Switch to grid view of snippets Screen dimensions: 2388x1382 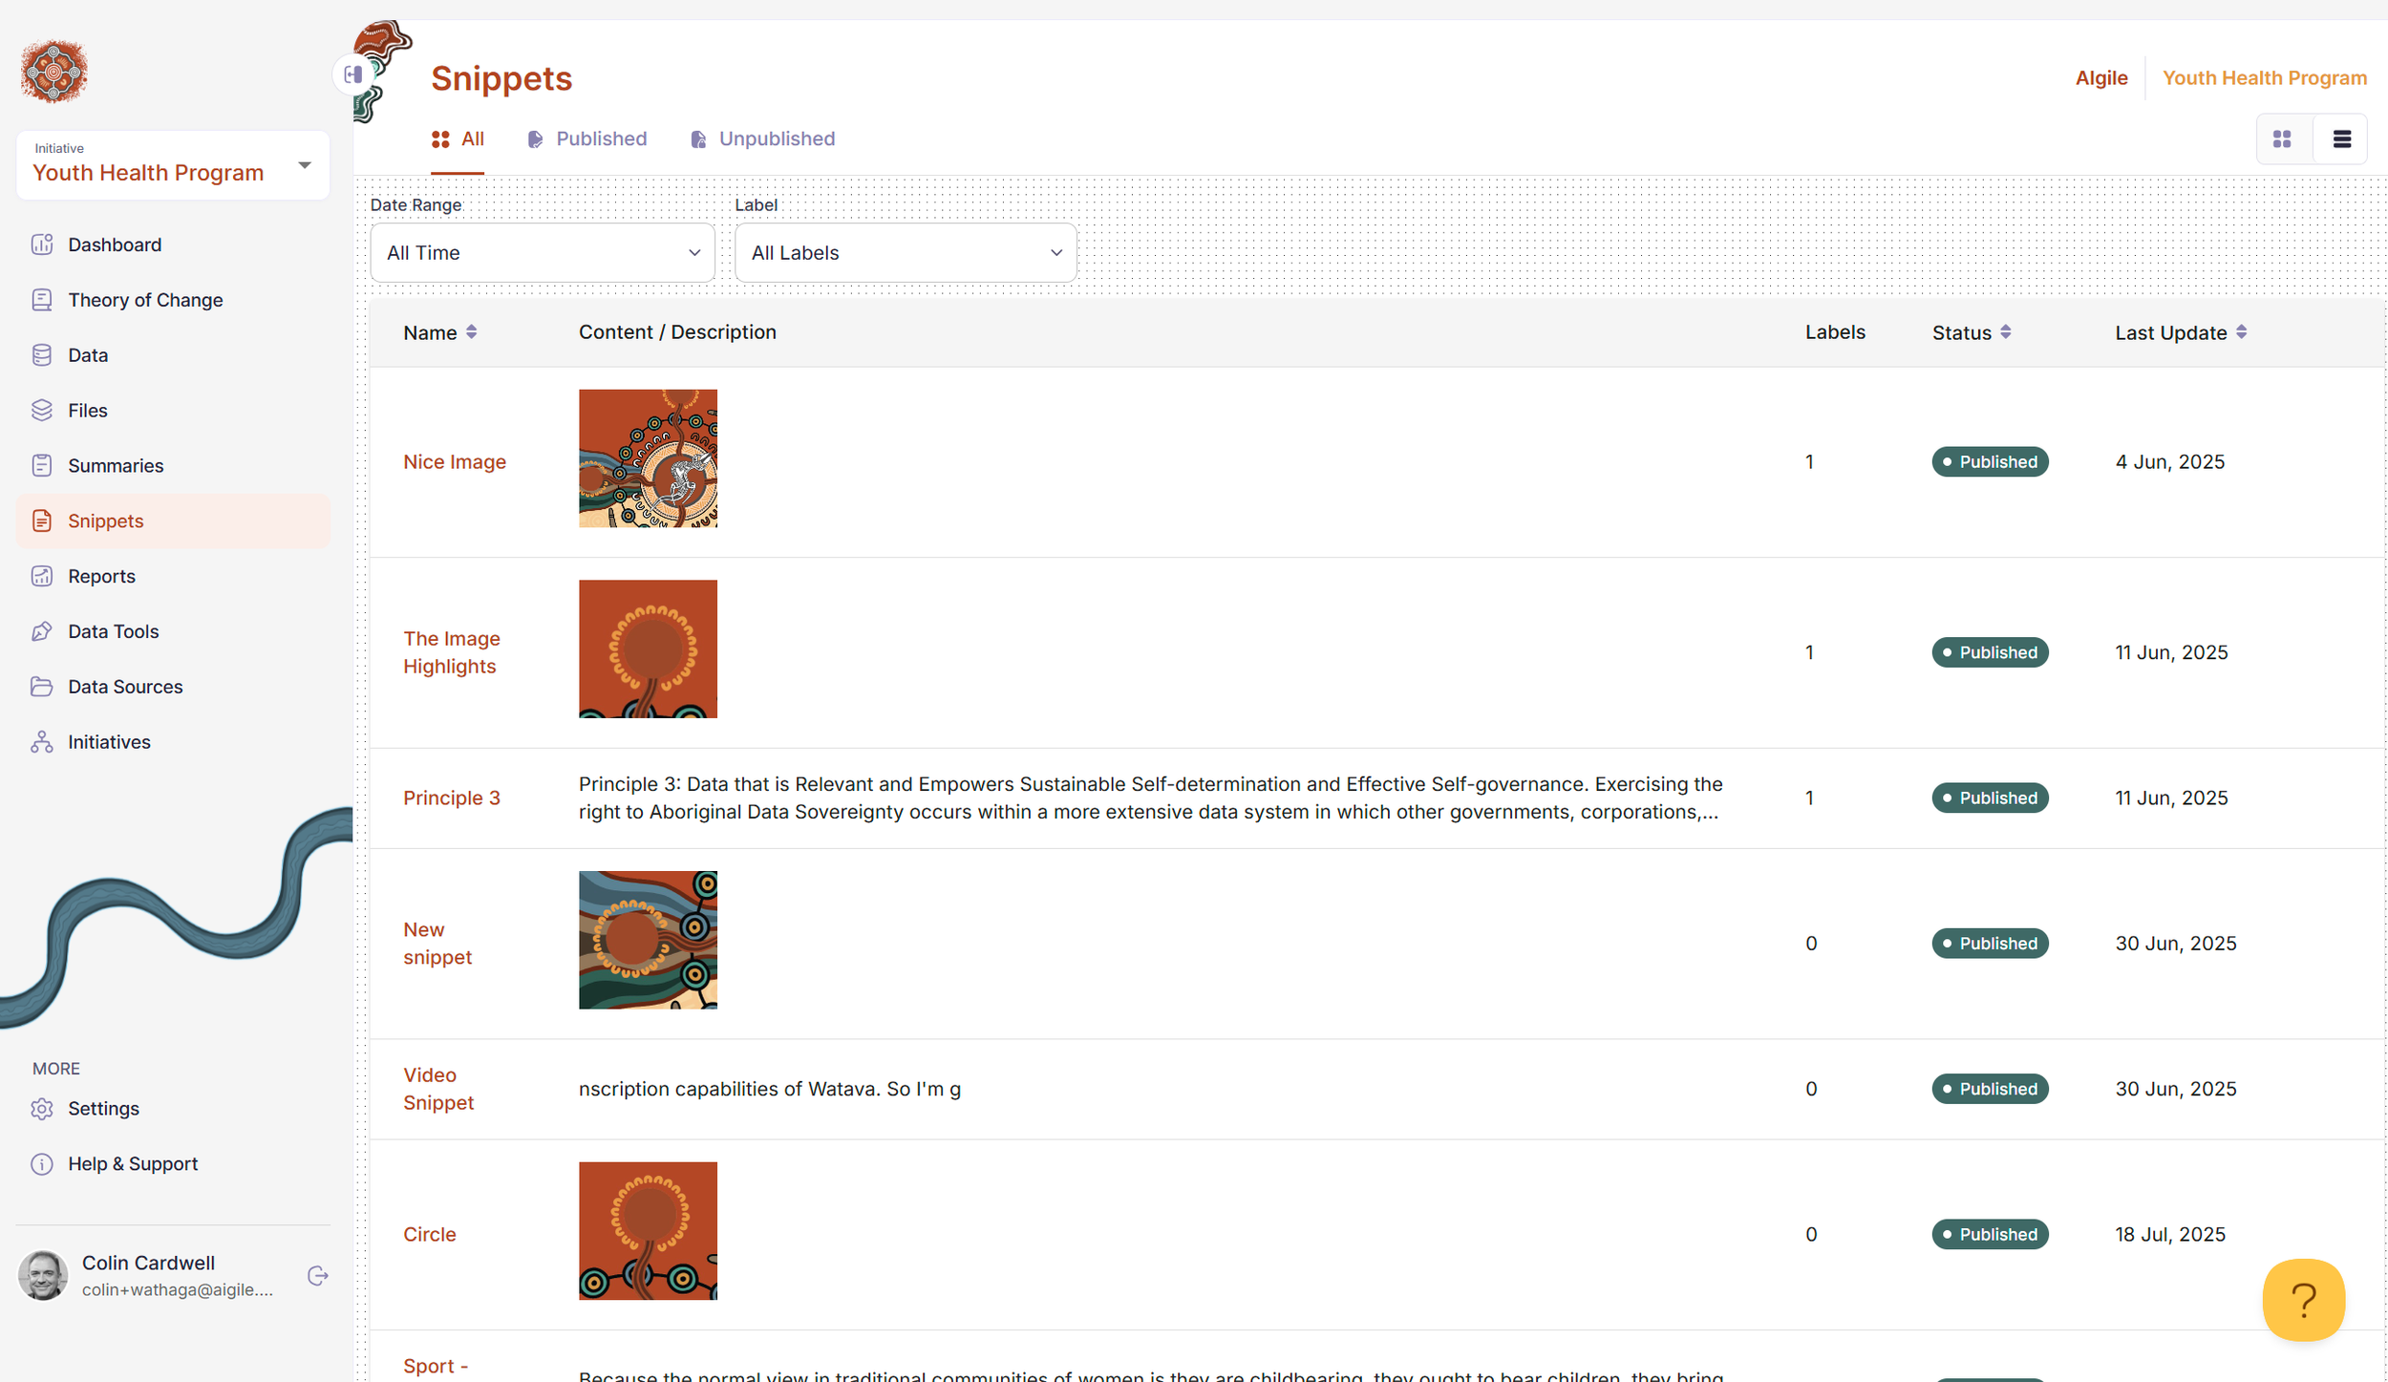2282,138
